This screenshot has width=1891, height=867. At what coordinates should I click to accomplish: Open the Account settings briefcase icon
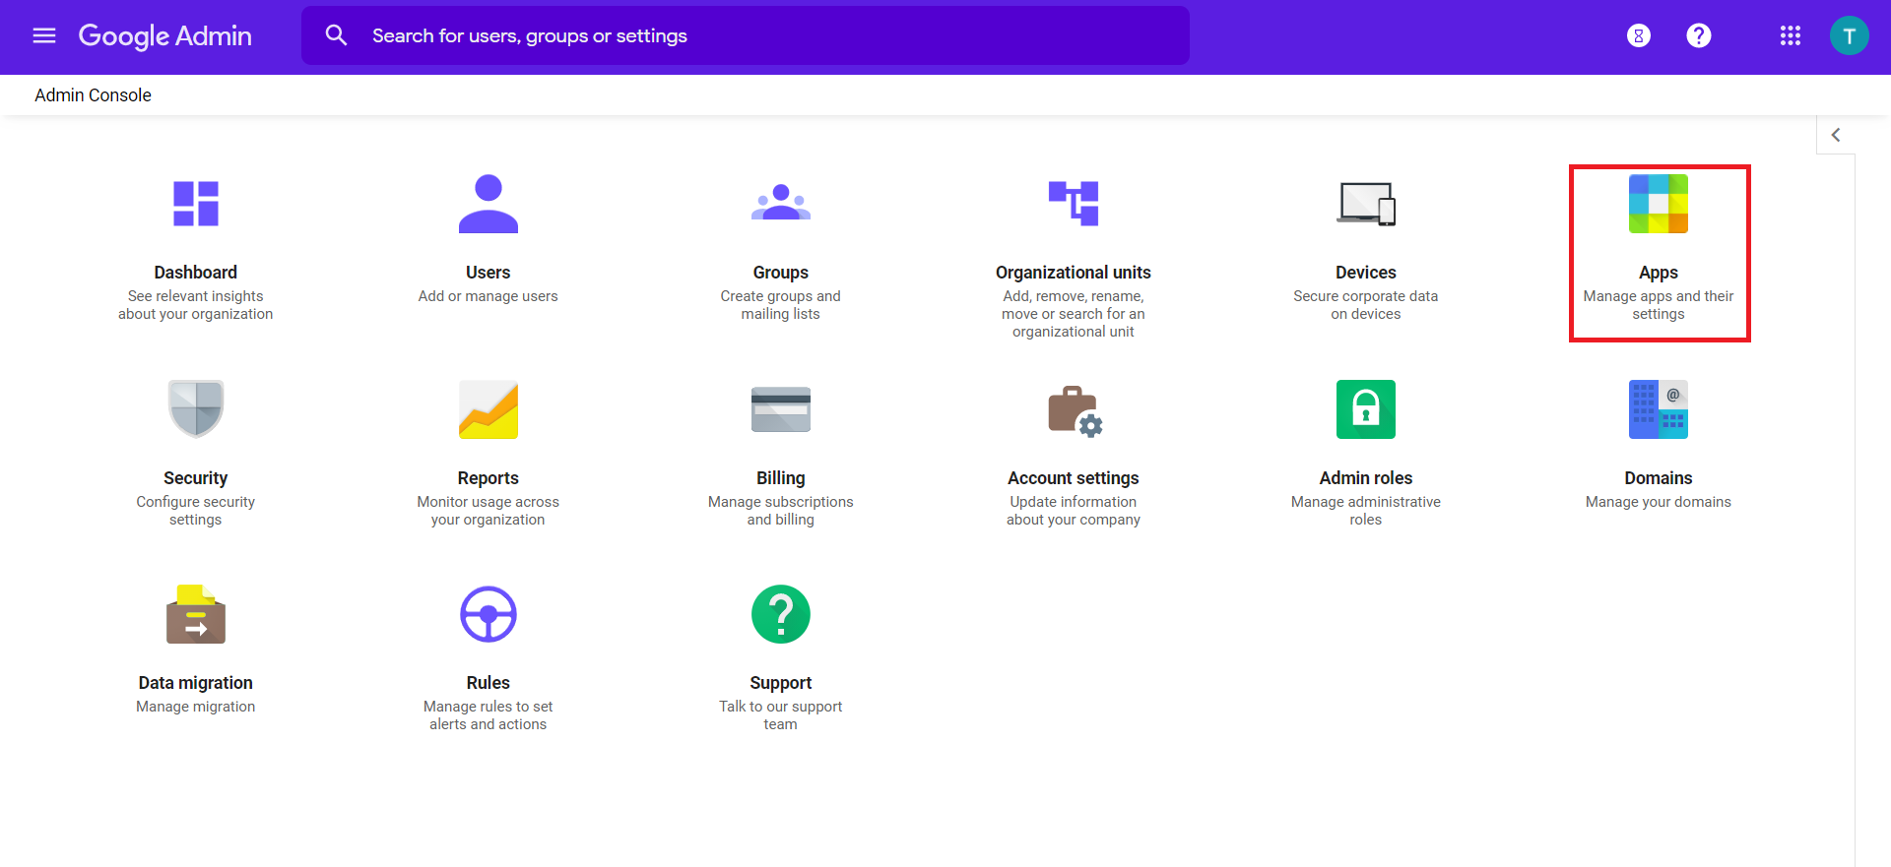pyautogui.click(x=1075, y=410)
